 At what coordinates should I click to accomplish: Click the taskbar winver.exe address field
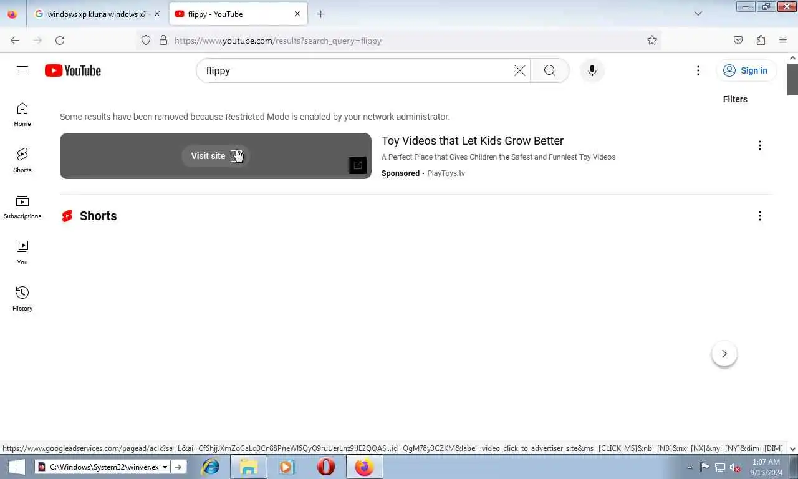pos(103,467)
